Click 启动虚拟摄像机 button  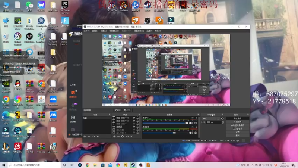pyautogui.click(x=237, y=125)
